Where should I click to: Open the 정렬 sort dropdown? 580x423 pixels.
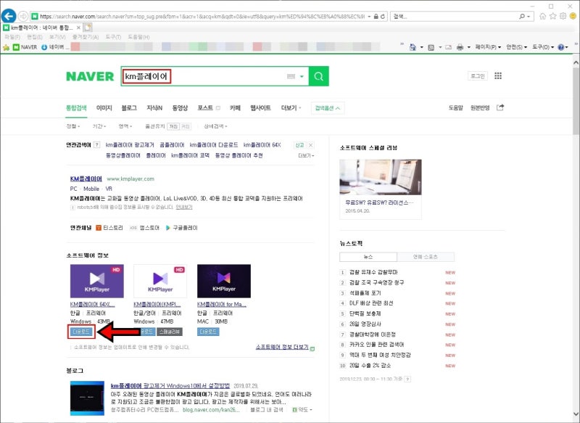(73, 126)
